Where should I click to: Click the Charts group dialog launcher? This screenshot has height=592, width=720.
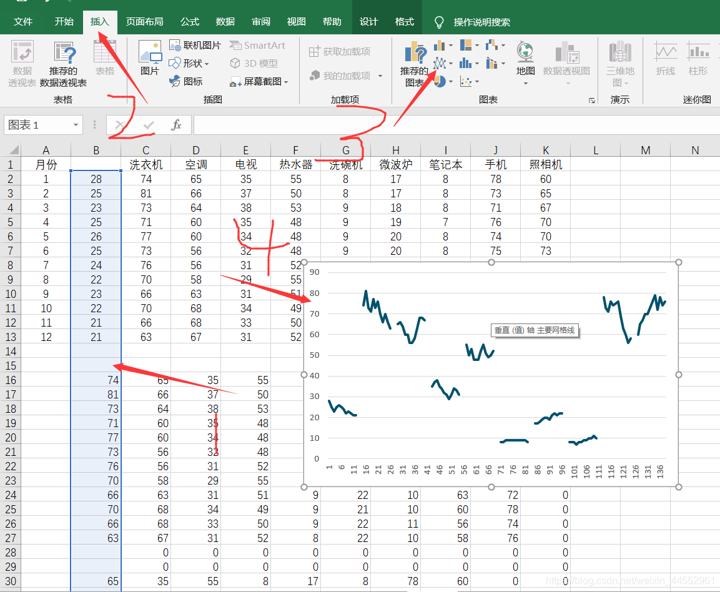click(592, 101)
